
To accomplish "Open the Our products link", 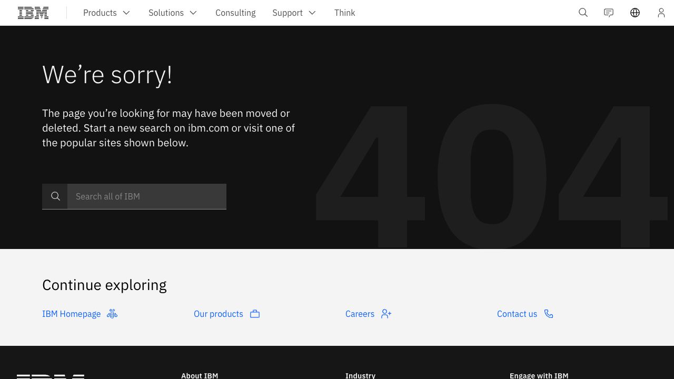I will 218,314.
